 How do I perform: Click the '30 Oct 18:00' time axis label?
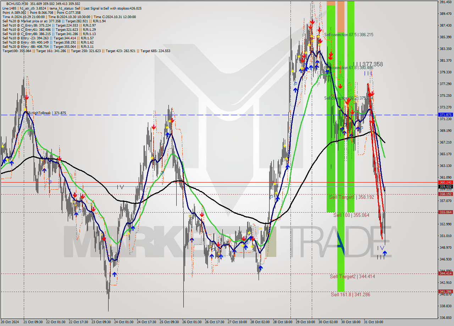(351, 322)
